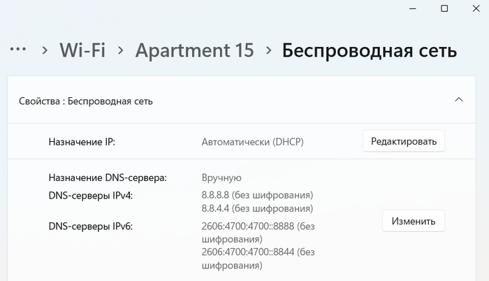
Task: Go back to the Wi-Fi breadcrumb page
Action: click(82, 50)
